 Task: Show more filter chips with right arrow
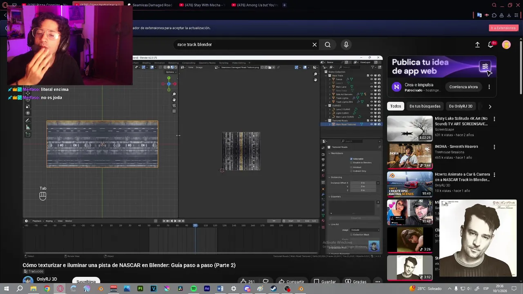(490, 106)
